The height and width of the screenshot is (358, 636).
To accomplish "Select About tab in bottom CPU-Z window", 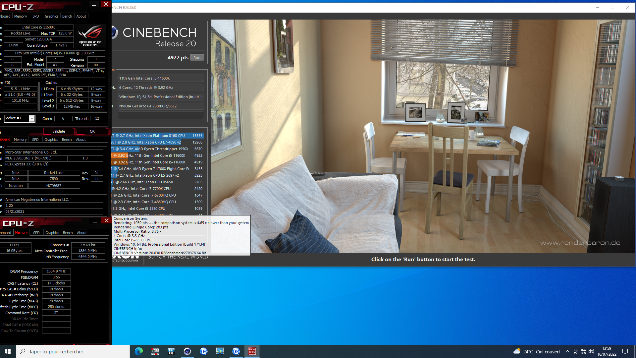I will click(x=82, y=233).
